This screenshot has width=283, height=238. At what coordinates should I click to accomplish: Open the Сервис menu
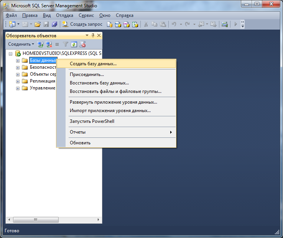pos(86,15)
